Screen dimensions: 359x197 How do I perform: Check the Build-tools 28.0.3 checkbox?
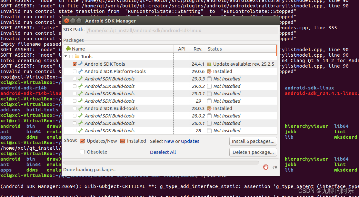point(75,108)
